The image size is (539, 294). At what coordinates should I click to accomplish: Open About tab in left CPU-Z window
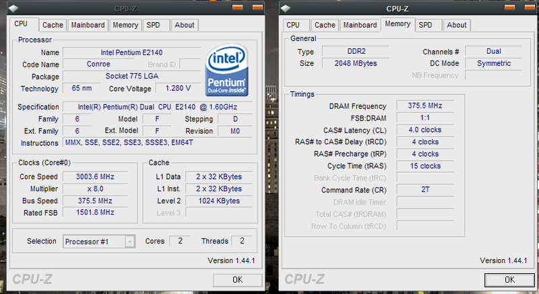click(x=185, y=25)
